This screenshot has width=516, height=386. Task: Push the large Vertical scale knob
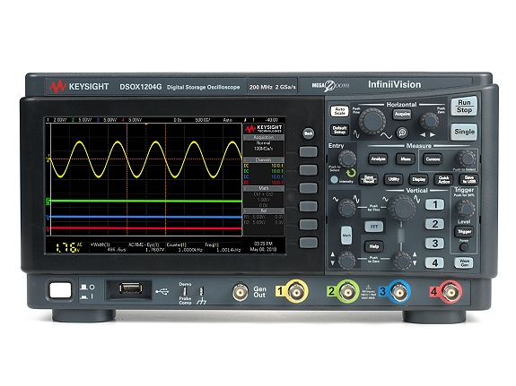click(401, 208)
